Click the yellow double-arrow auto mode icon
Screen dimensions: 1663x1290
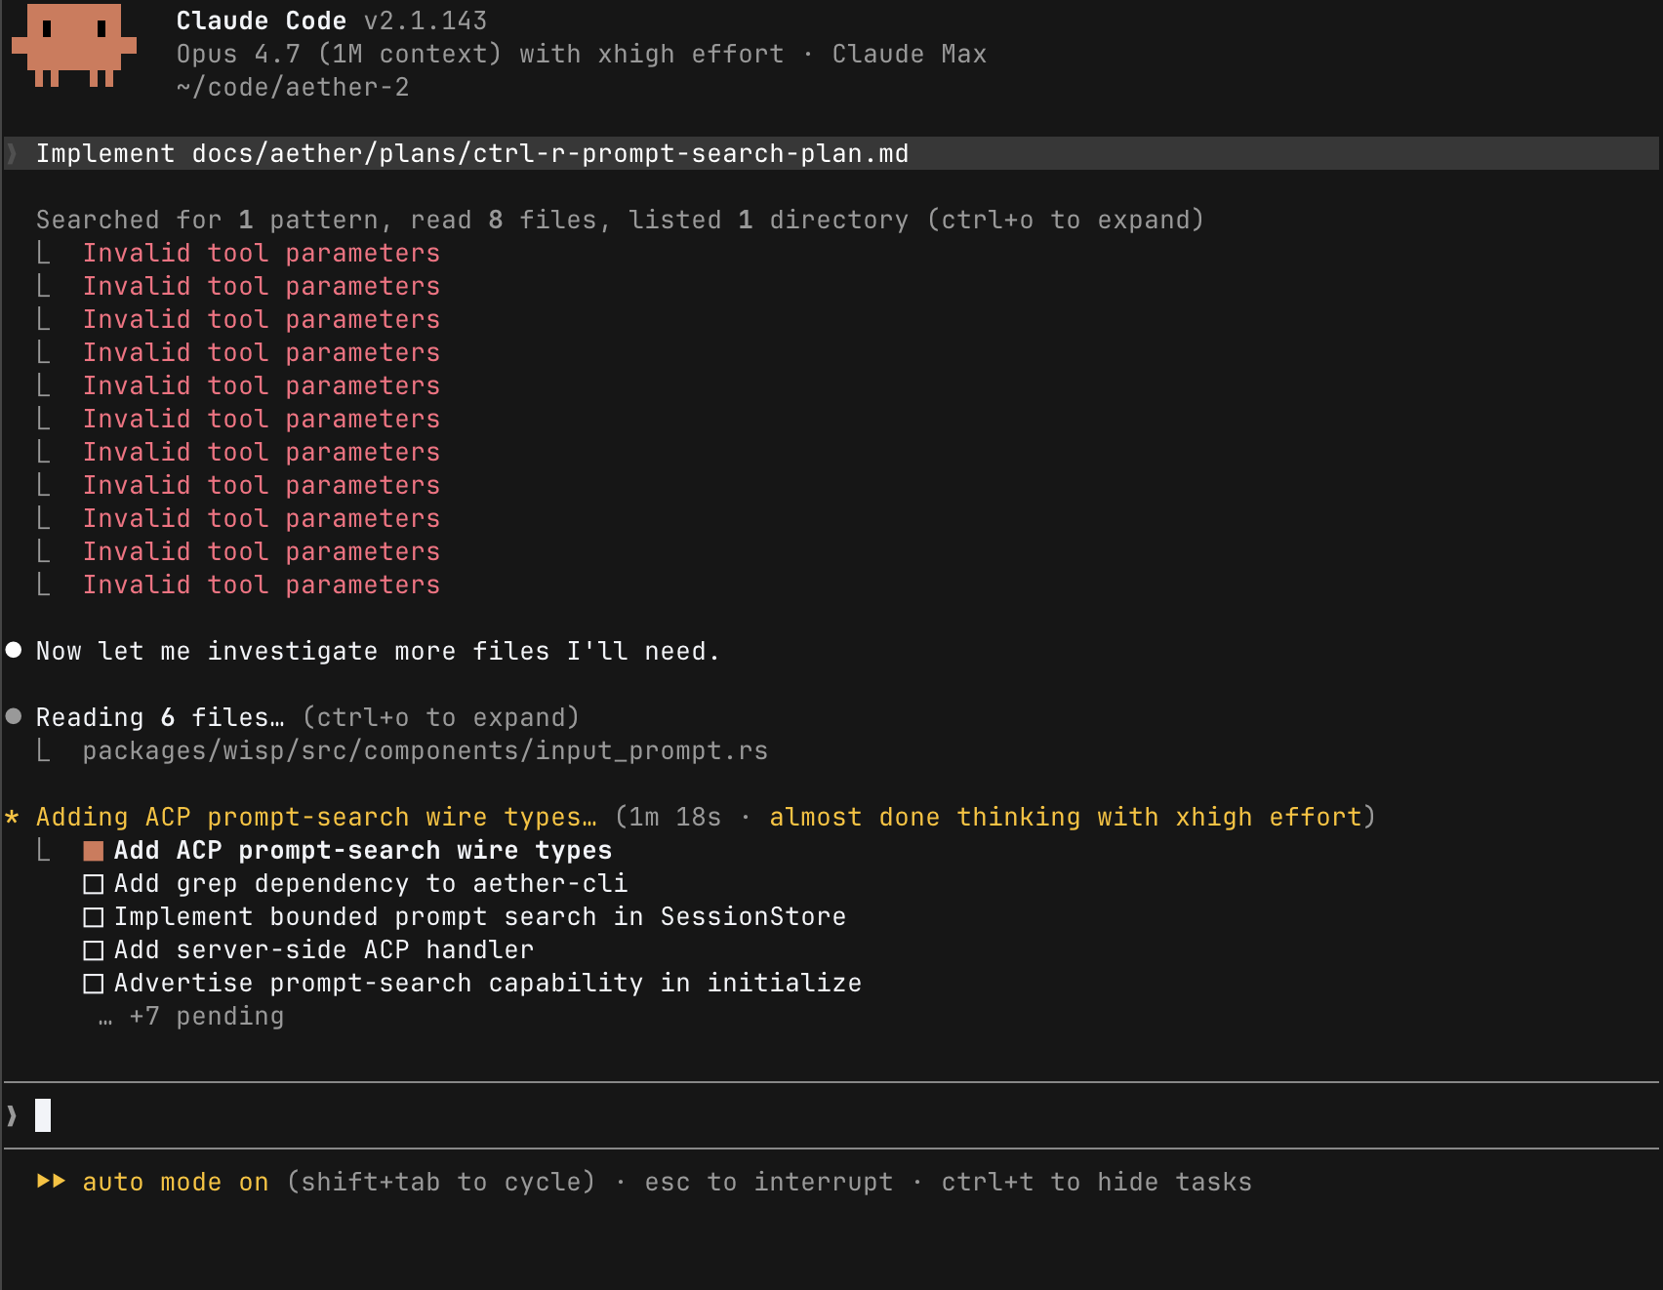[51, 1182]
